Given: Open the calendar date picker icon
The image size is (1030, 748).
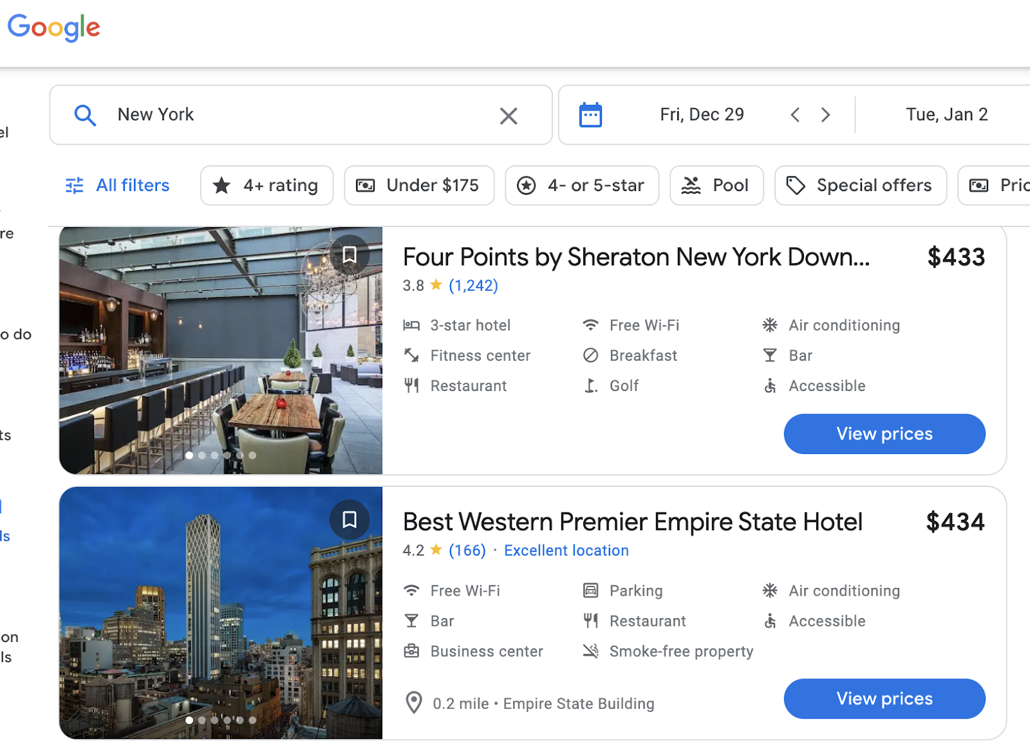Looking at the screenshot, I should 590,115.
